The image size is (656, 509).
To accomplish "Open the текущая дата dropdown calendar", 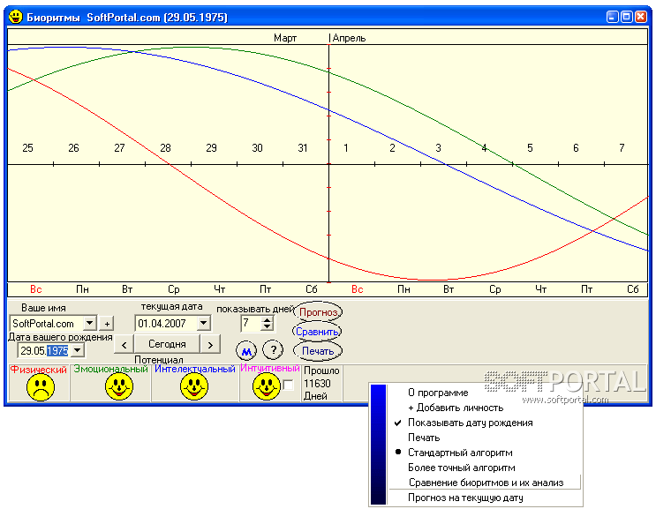I will tap(204, 323).
